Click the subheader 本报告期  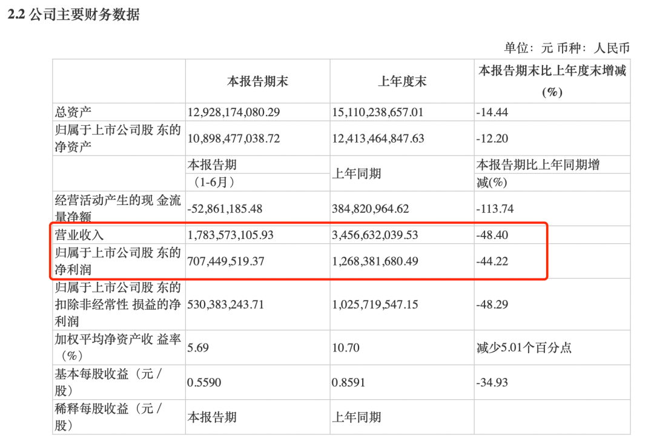[x=212, y=165]
